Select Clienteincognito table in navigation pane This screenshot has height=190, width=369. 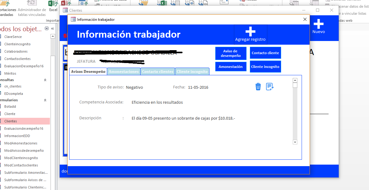[17, 44]
